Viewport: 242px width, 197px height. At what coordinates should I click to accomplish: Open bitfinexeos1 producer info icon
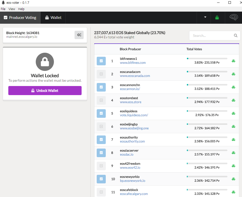233,61
